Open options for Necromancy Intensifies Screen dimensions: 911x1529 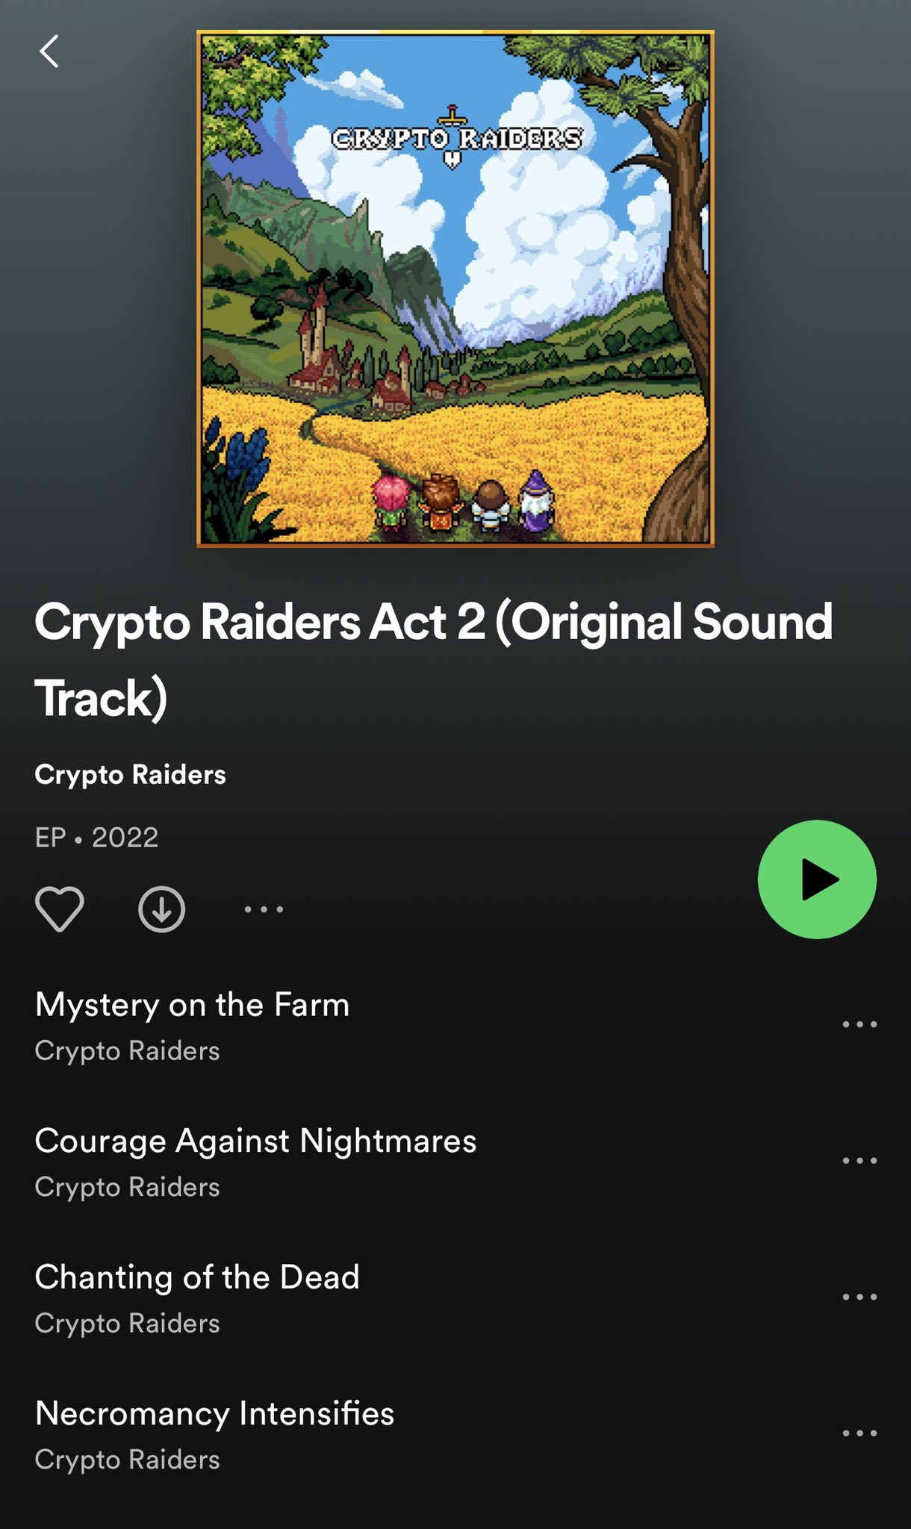pyautogui.click(x=859, y=1433)
